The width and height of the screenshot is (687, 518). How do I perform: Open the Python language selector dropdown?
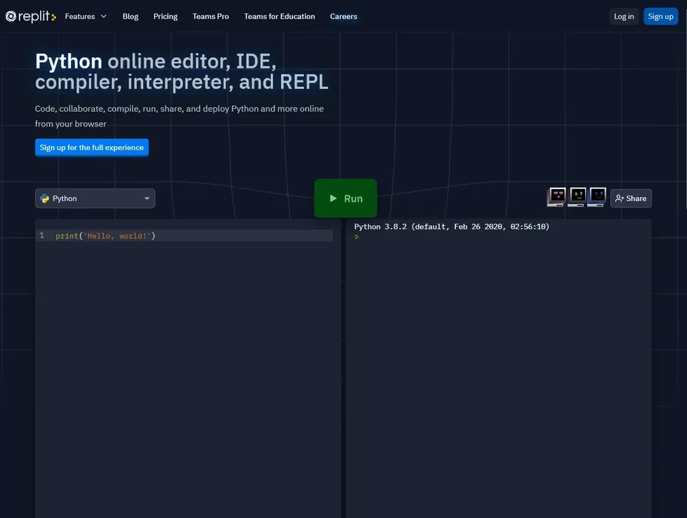coord(95,198)
